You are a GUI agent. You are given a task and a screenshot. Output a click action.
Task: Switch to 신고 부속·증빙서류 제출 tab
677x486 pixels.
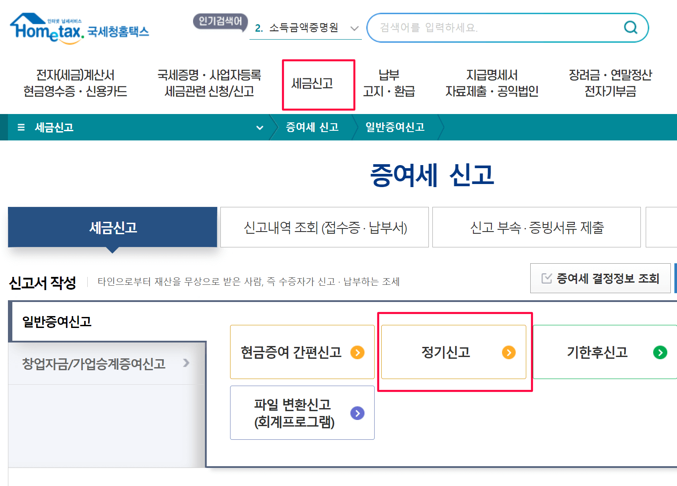point(536,227)
